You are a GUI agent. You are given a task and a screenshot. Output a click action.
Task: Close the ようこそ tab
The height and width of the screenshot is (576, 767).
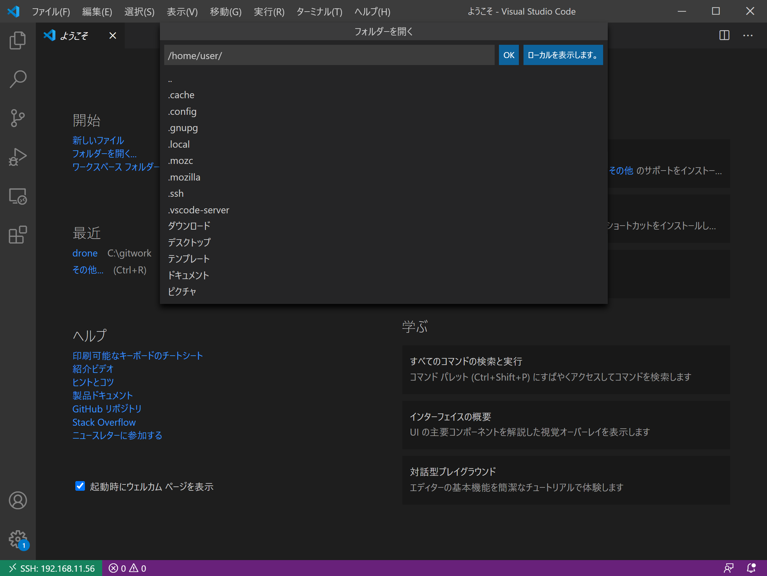[113, 36]
